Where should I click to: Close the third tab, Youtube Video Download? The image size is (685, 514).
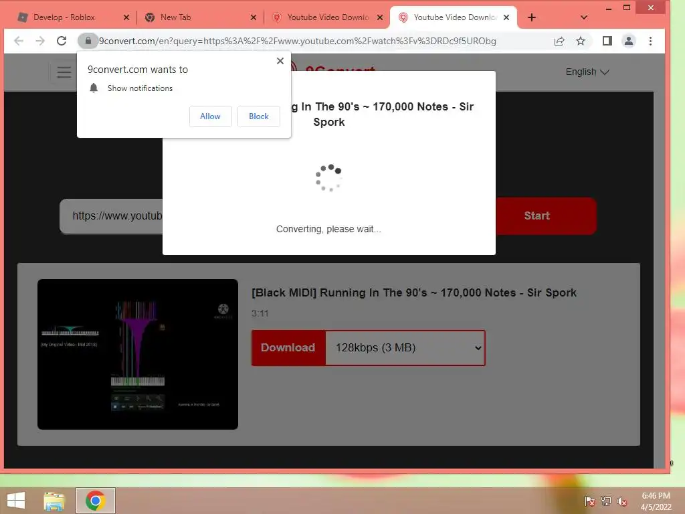[380, 17]
